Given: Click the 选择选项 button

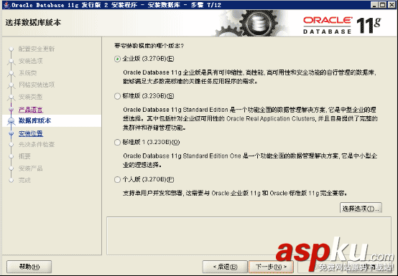Looking at the screenshot, I should coord(361,208).
